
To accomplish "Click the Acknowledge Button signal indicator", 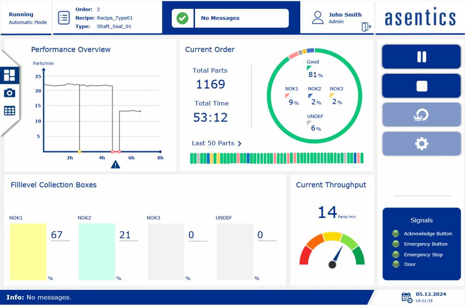I will click(396, 233).
